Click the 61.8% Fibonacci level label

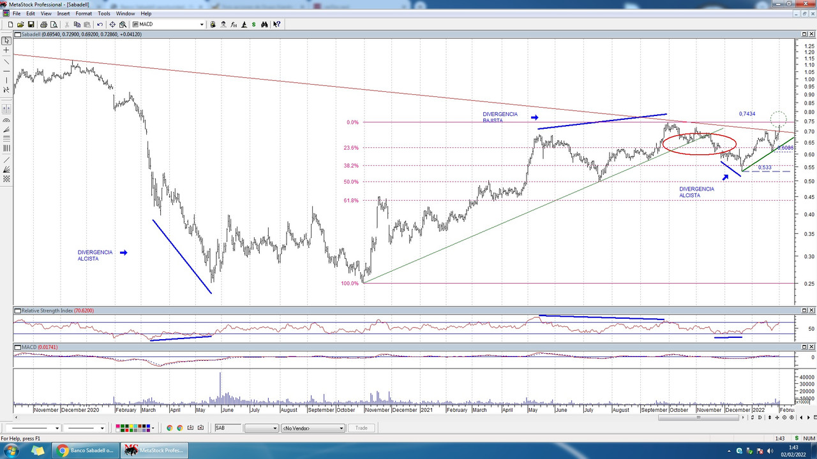click(351, 200)
